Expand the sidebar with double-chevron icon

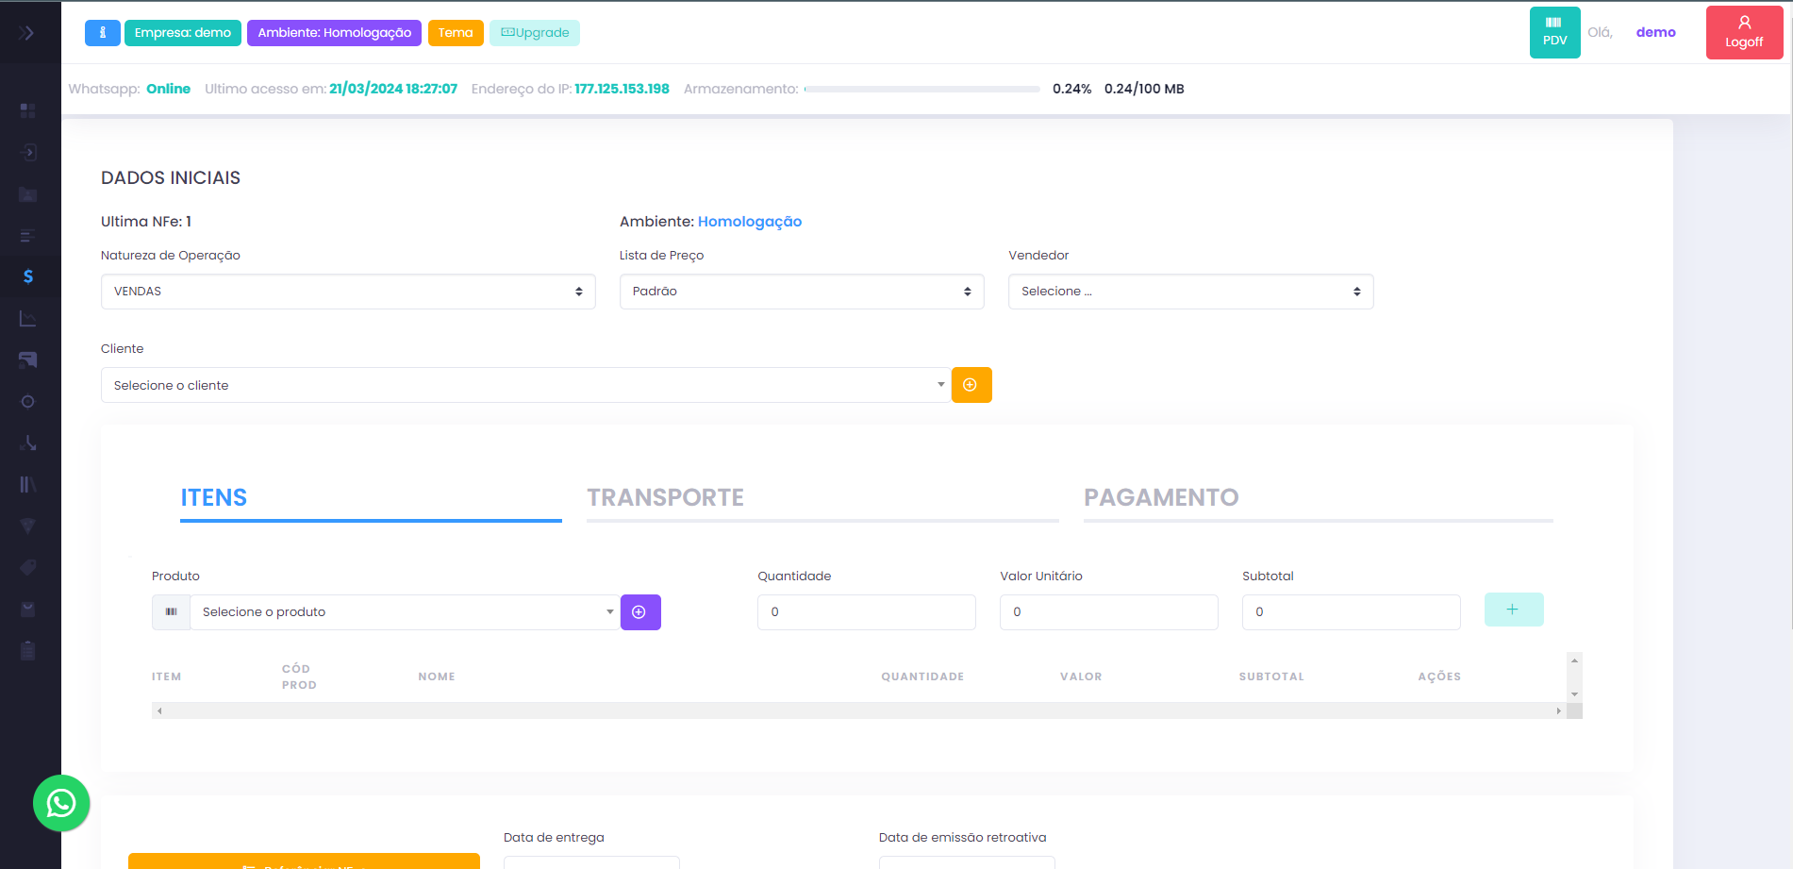(x=26, y=33)
